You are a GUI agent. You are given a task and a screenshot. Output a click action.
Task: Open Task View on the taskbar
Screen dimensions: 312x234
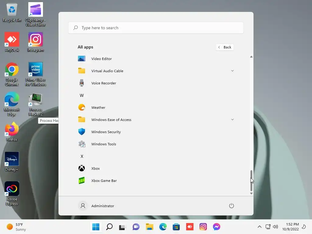(122, 227)
